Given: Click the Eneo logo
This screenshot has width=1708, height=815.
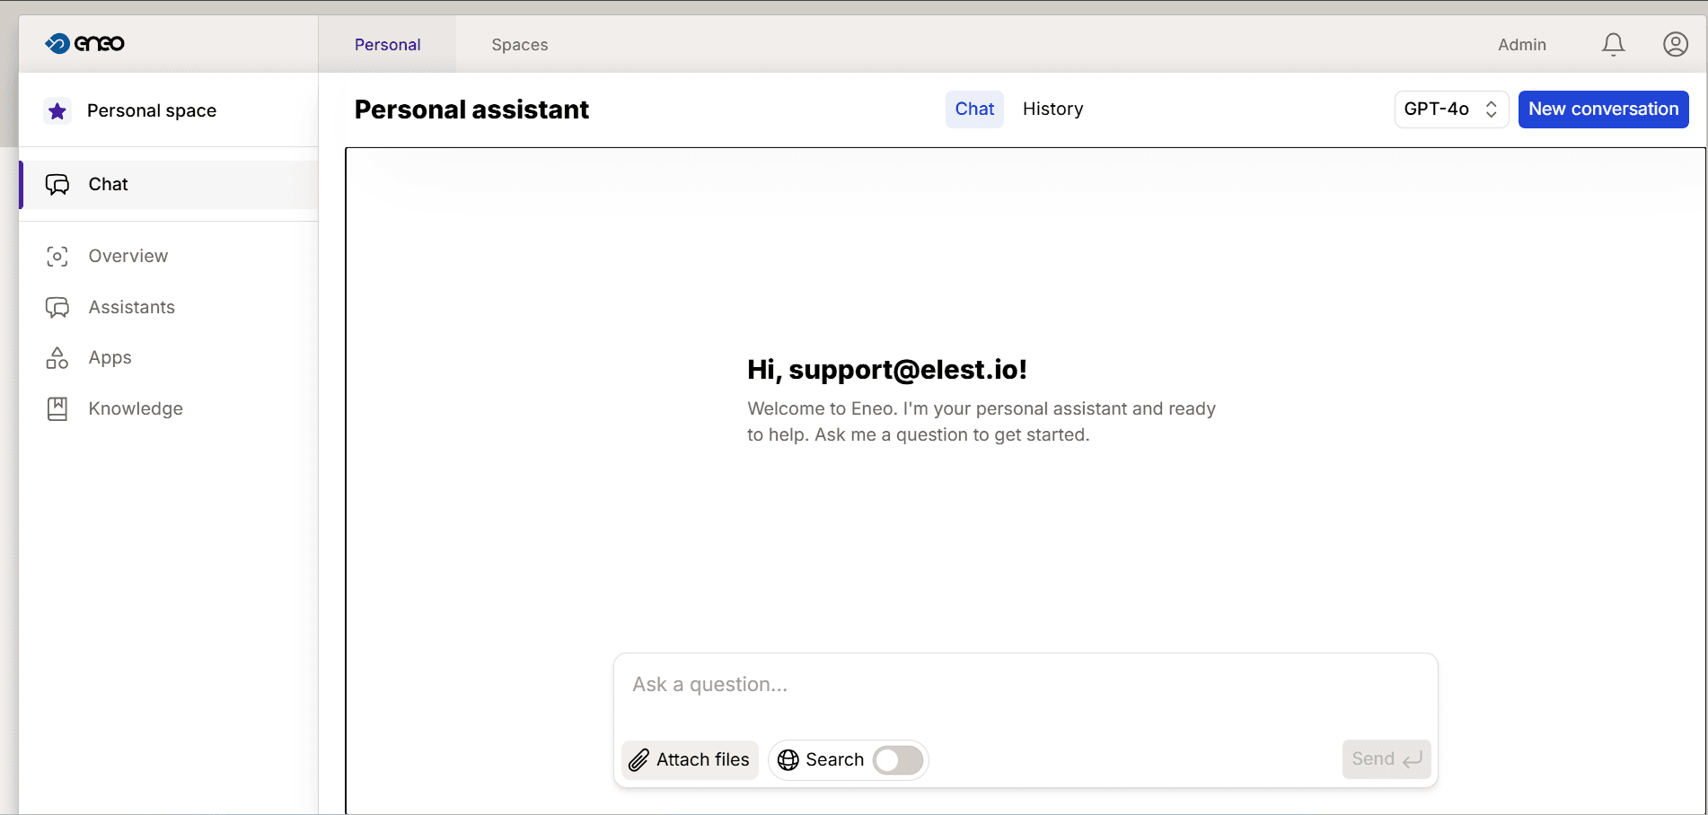Looking at the screenshot, I should point(84,43).
